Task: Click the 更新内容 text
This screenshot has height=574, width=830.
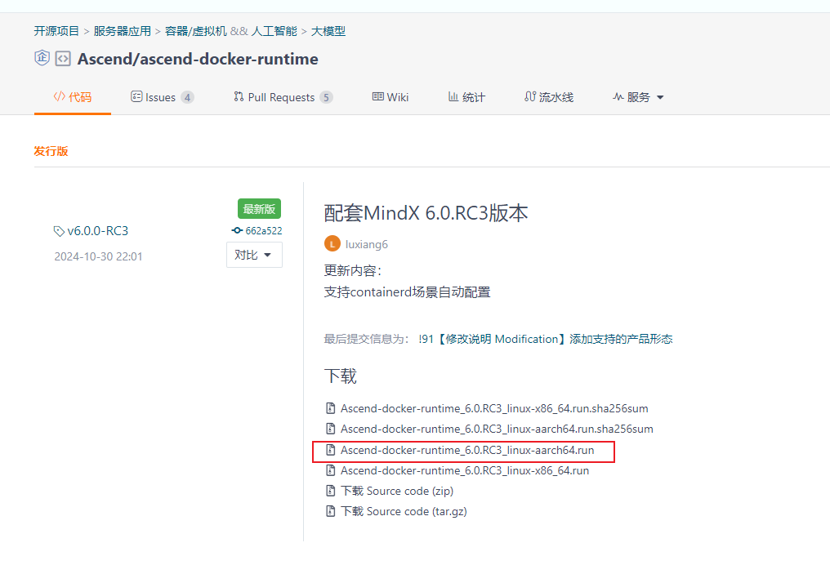Action: coord(353,271)
